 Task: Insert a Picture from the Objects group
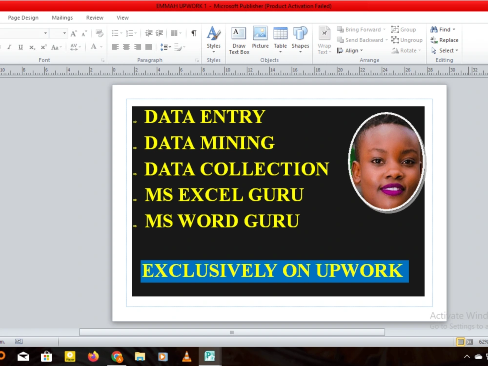[x=260, y=38]
